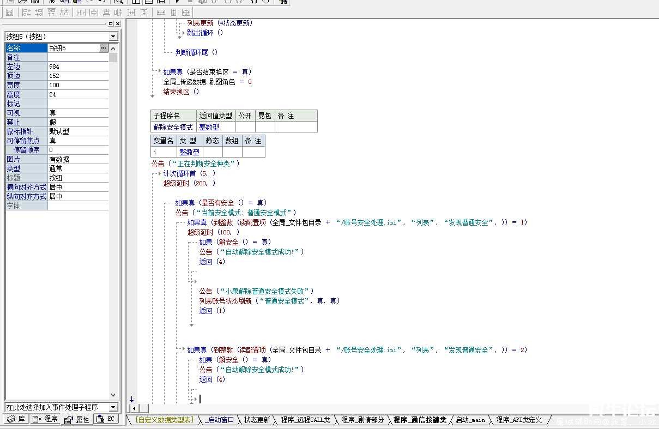
Task: Switch to the 属性 panel tab
Action: coord(77,419)
